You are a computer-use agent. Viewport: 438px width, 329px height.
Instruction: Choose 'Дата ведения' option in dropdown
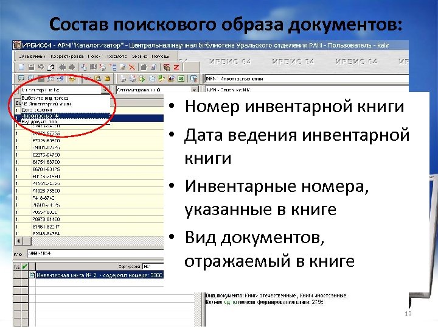coord(66,110)
